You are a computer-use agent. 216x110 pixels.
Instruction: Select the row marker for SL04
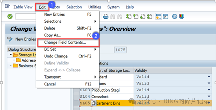tap(76, 97)
